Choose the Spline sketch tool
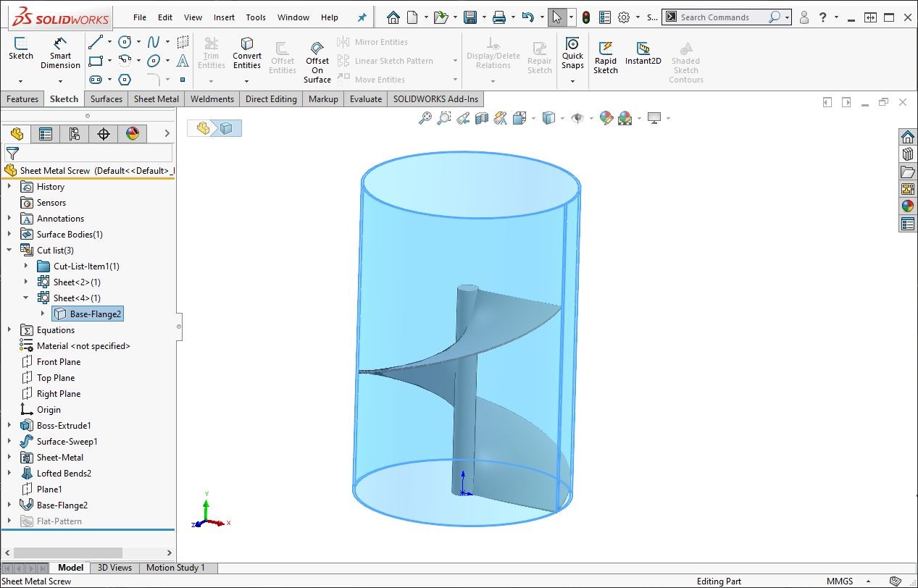Screen dimensions: 918x588 (154, 42)
